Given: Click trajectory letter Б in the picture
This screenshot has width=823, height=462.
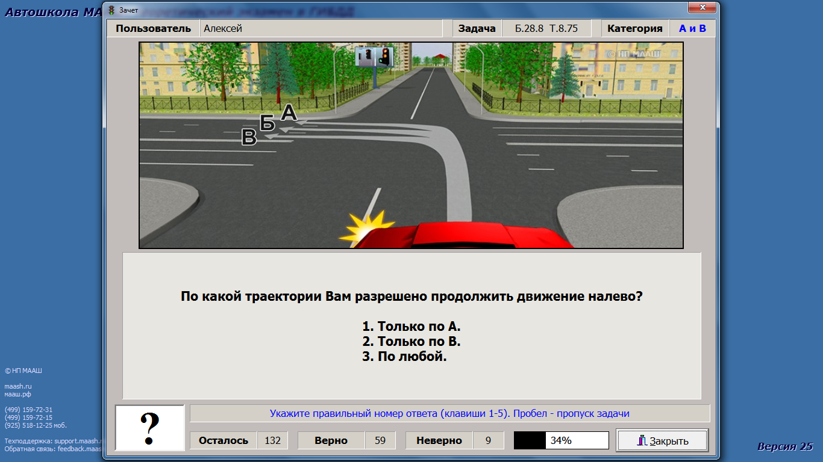Looking at the screenshot, I should tap(268, 123).
